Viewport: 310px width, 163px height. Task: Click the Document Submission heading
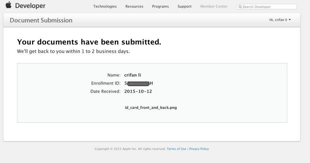click(x=41, y=20)
